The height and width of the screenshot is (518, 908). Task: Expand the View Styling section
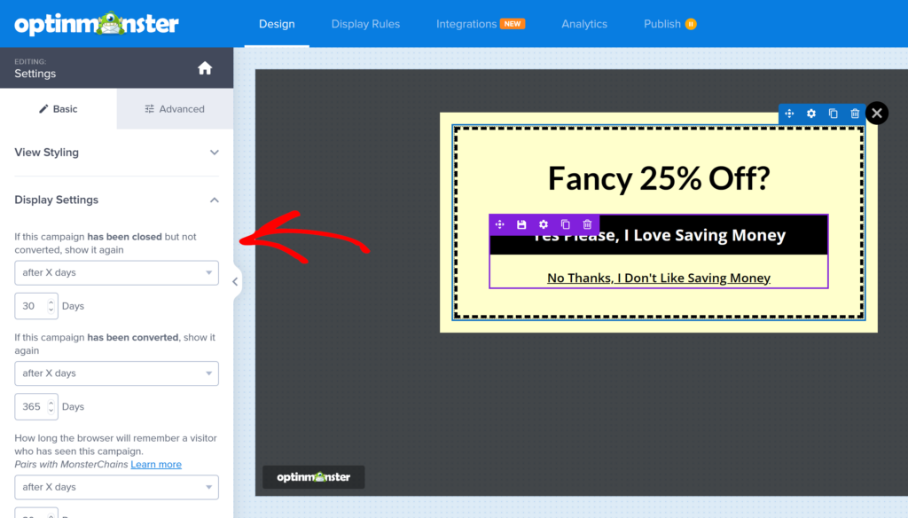click(116, 153)
